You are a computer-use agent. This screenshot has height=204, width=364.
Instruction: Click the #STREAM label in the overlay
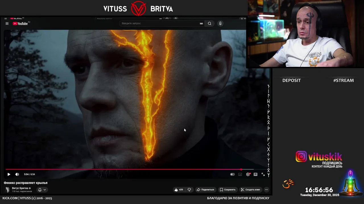(x=344, y=80)
